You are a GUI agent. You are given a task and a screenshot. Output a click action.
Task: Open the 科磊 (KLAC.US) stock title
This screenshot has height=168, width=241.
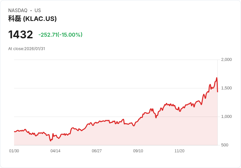click(32, 19)
